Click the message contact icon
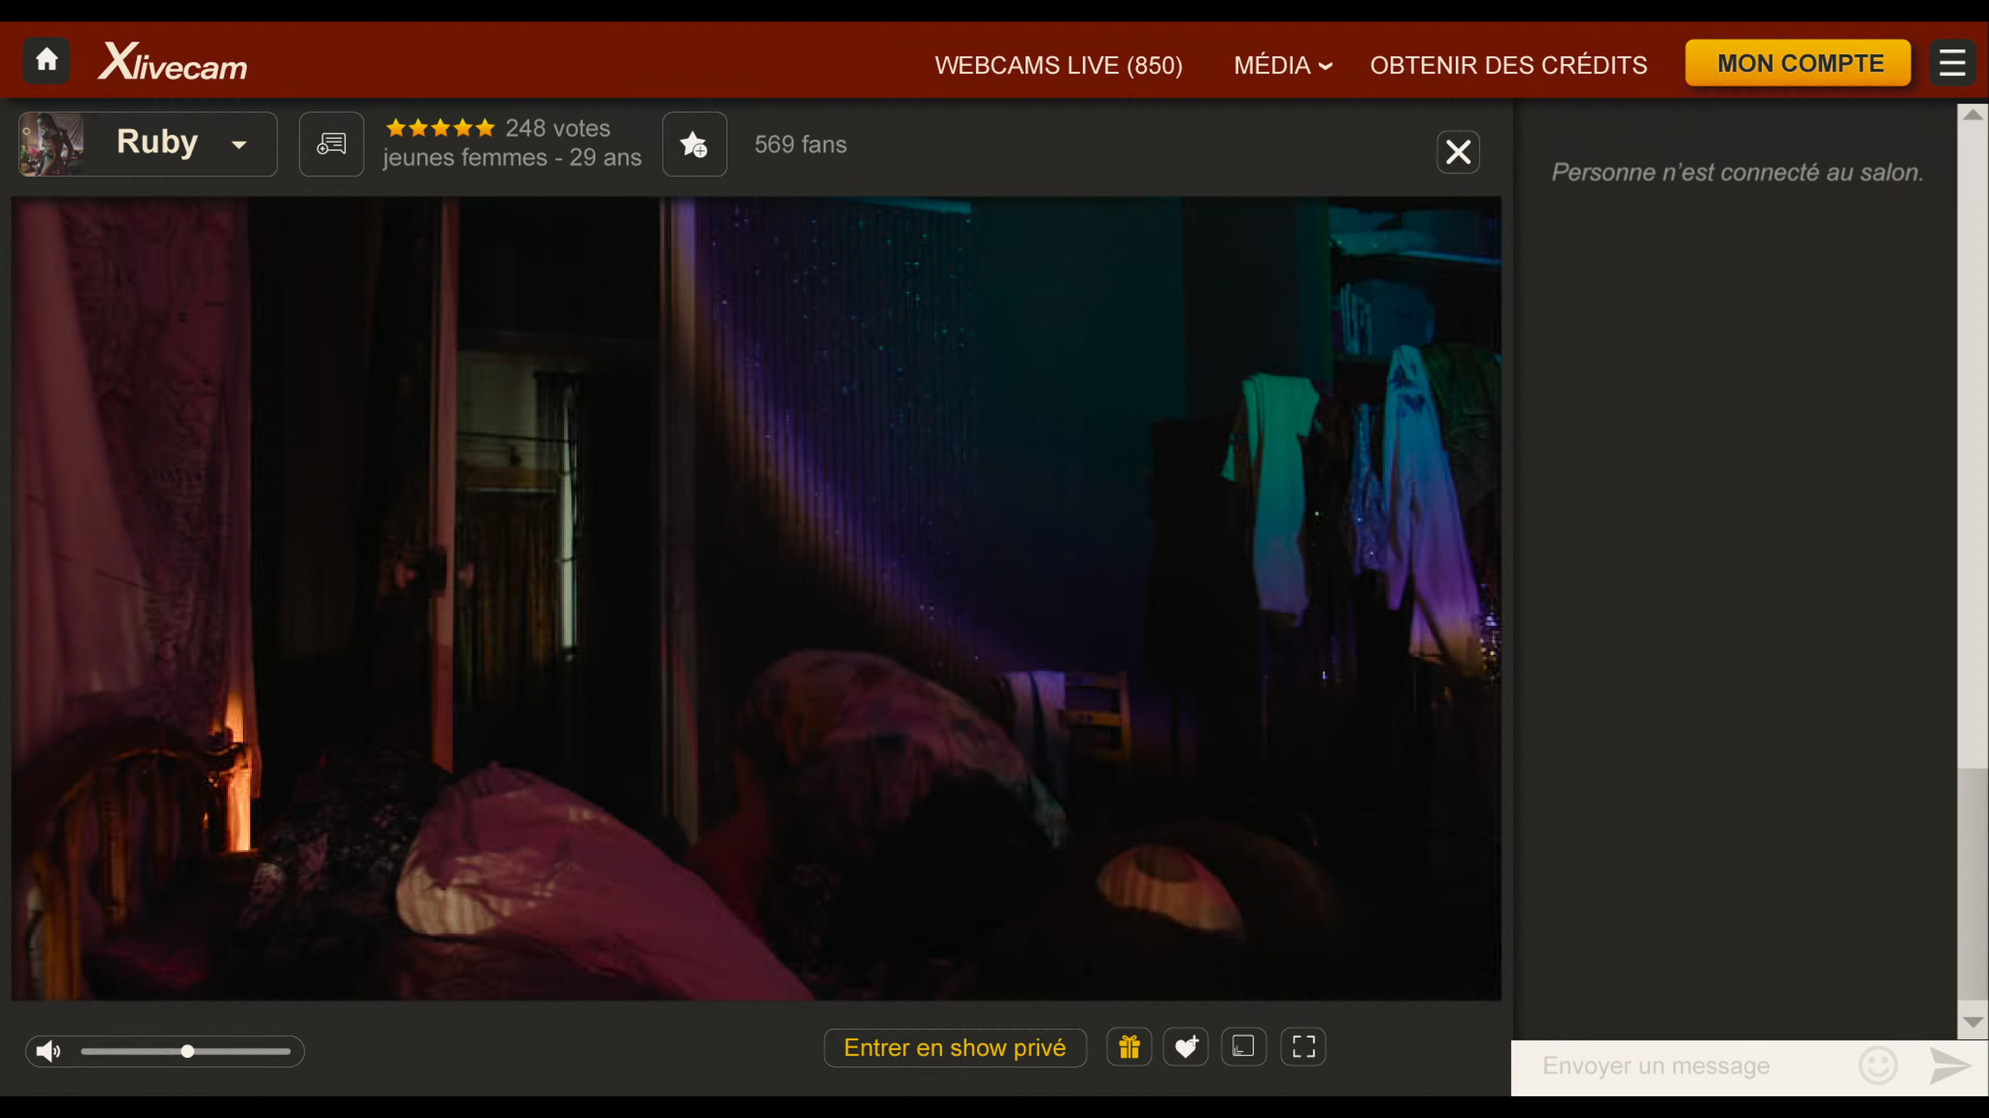This screenshot has width=1989, height=1118. 331,144
